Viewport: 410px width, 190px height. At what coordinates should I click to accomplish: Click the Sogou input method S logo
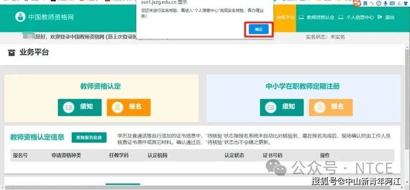coord(357,4)
